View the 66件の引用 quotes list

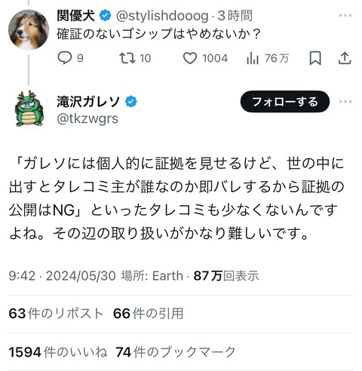(x=149, y=314)
